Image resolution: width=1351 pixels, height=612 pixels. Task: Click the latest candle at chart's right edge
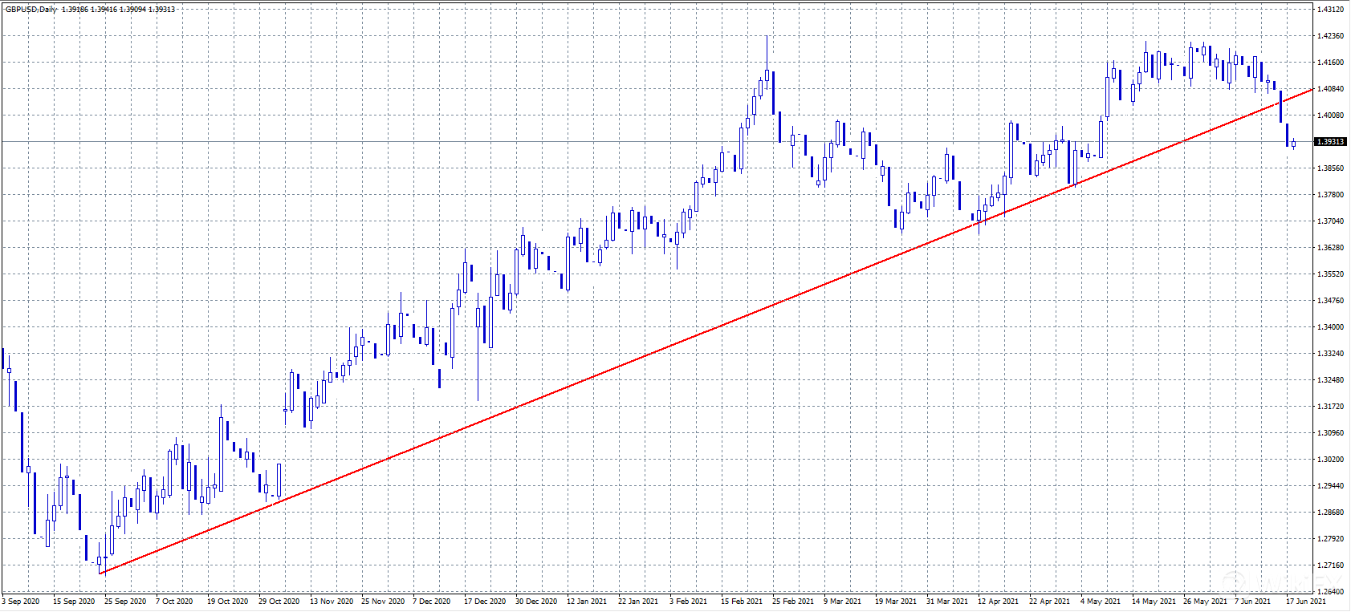[1293, 144]
